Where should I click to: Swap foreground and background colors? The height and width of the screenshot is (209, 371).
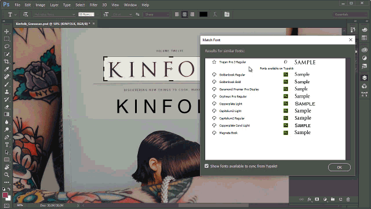[9, 189]
